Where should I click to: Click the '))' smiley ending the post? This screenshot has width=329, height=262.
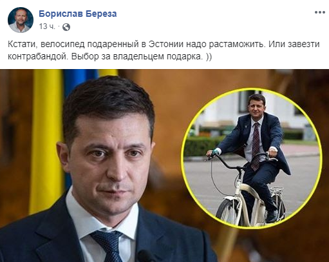click(x=209, y=57)
